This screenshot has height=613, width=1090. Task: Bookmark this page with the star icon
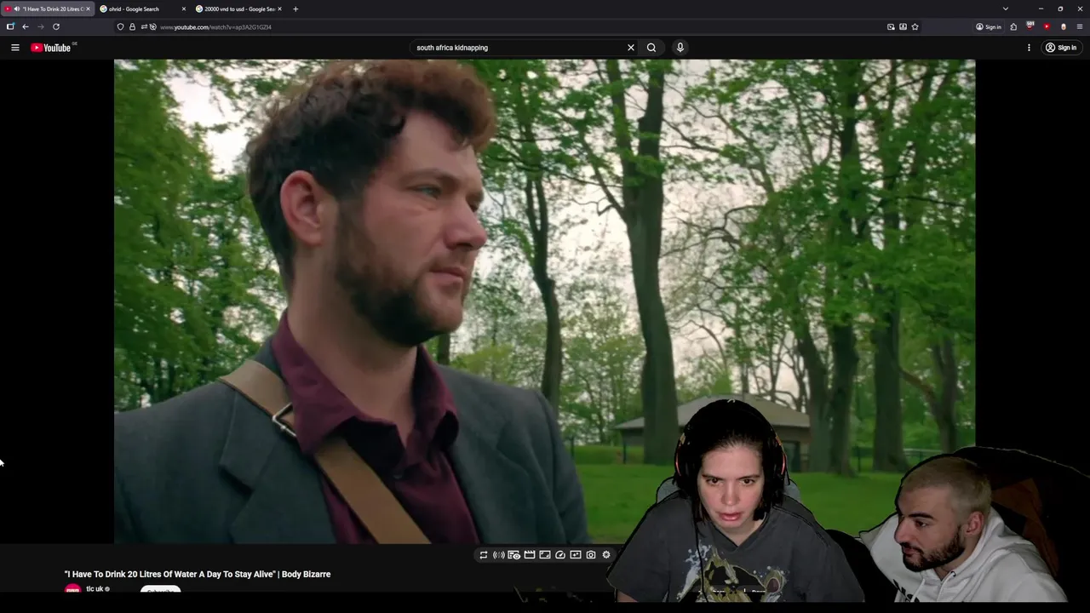(x=915, y=27)
